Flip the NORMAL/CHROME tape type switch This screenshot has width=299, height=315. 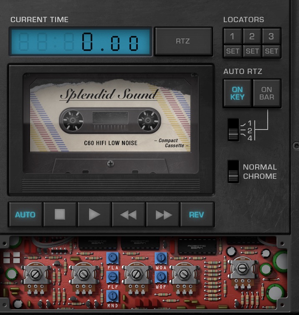233,171
